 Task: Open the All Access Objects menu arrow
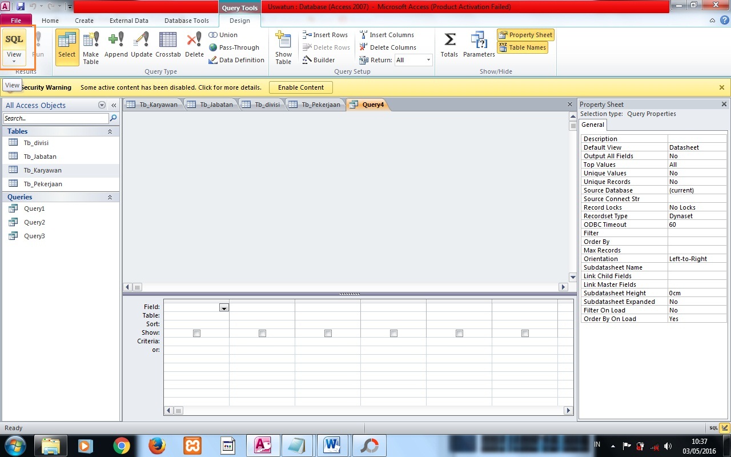point(102,105)
